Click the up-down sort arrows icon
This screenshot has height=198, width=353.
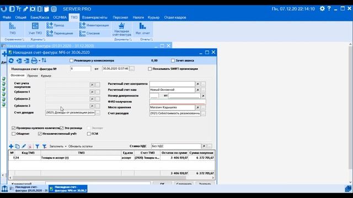point(44,60)
